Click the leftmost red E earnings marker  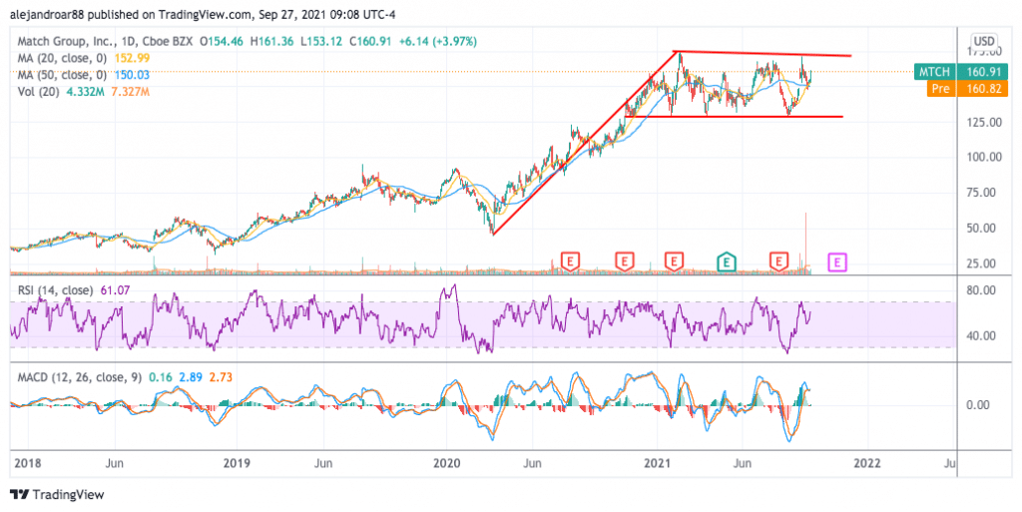(570, 261)
